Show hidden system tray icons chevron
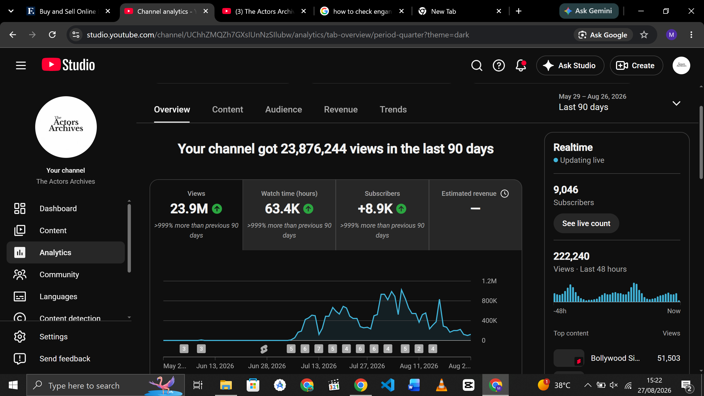Viewport: 704px width, 396px height. (588, 385)
